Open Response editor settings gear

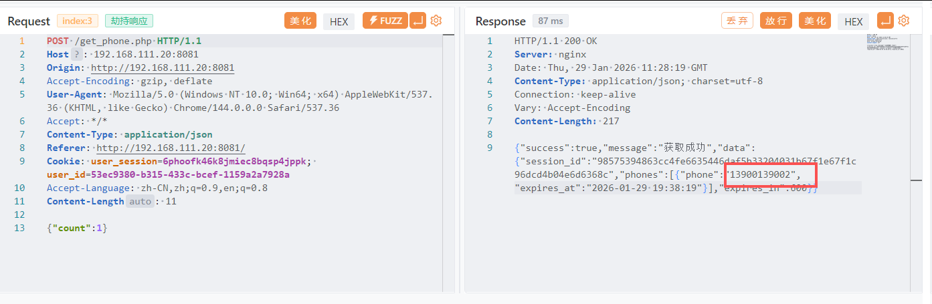(x=904, y=21)
